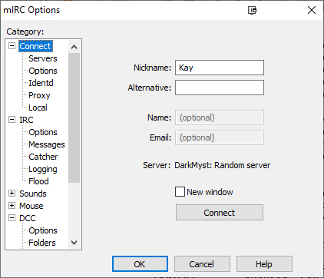Viewport: 324px width, 278px height.
Task: Click the Nickname field containing Kay
Action: 220,68
